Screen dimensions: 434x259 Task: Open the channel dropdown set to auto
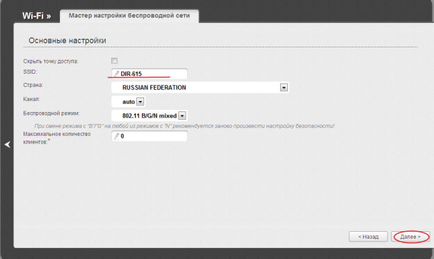[129, 102]
